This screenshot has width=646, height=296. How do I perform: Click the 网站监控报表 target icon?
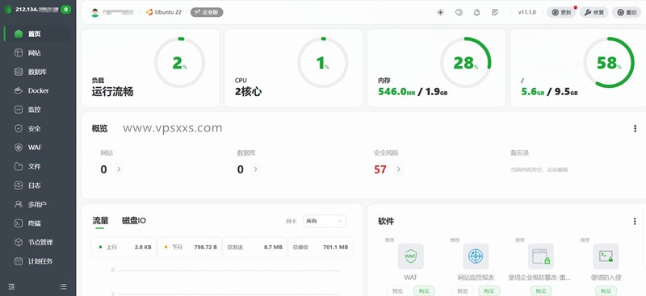tap(476, 256)
